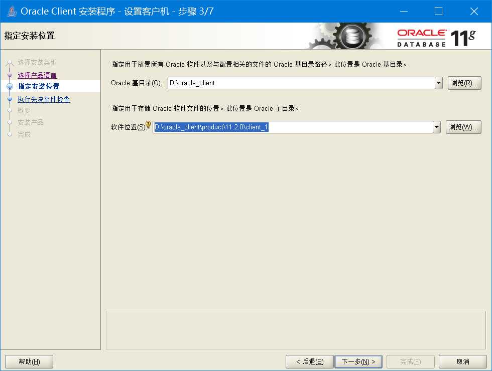The width and height of the screenshot is (492, 371).
Task: Proceed with 下一步(N) button
Action: [358, 361]
